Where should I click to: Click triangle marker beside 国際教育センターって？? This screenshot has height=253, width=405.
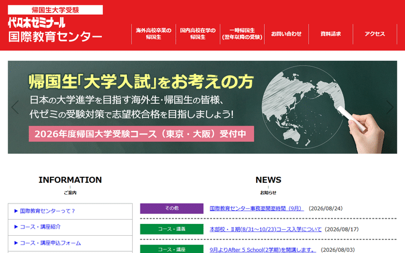(x=16, y=211)
